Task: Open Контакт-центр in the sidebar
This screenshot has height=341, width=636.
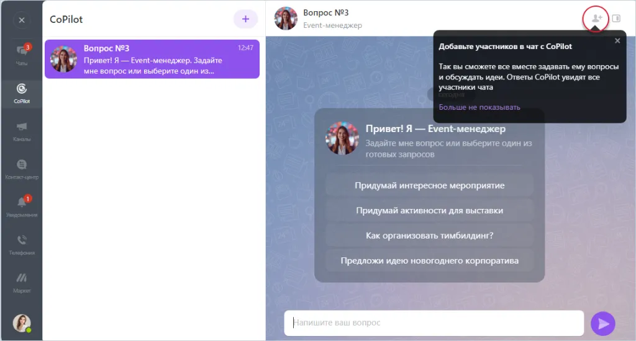Action: tap(22, 169)
